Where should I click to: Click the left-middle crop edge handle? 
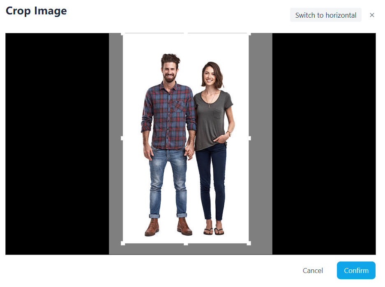pyautogui.click(x=122, y=139)
